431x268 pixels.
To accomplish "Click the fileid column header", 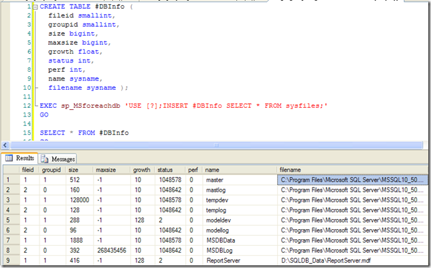I will 29,170.
